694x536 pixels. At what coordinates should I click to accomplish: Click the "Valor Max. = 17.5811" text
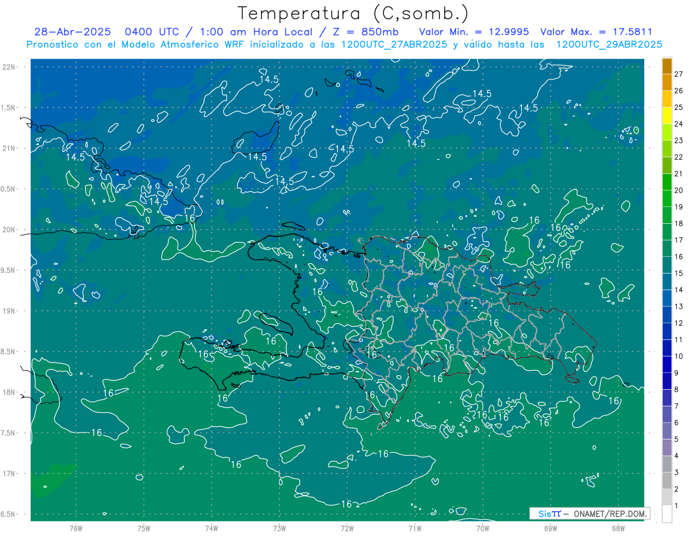[x=596, y=32]
